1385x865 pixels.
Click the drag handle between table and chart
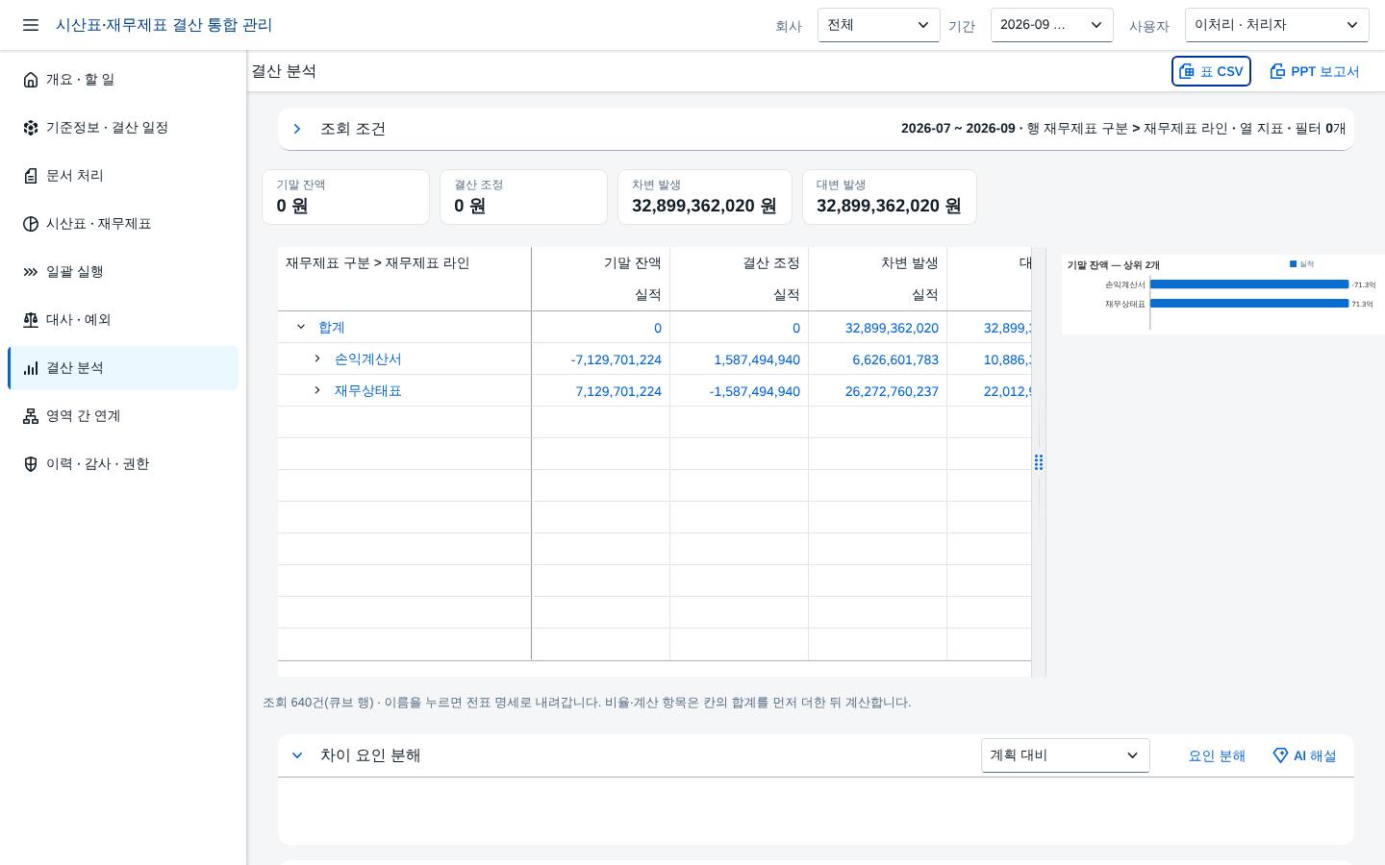click(x=1039, y=462)
